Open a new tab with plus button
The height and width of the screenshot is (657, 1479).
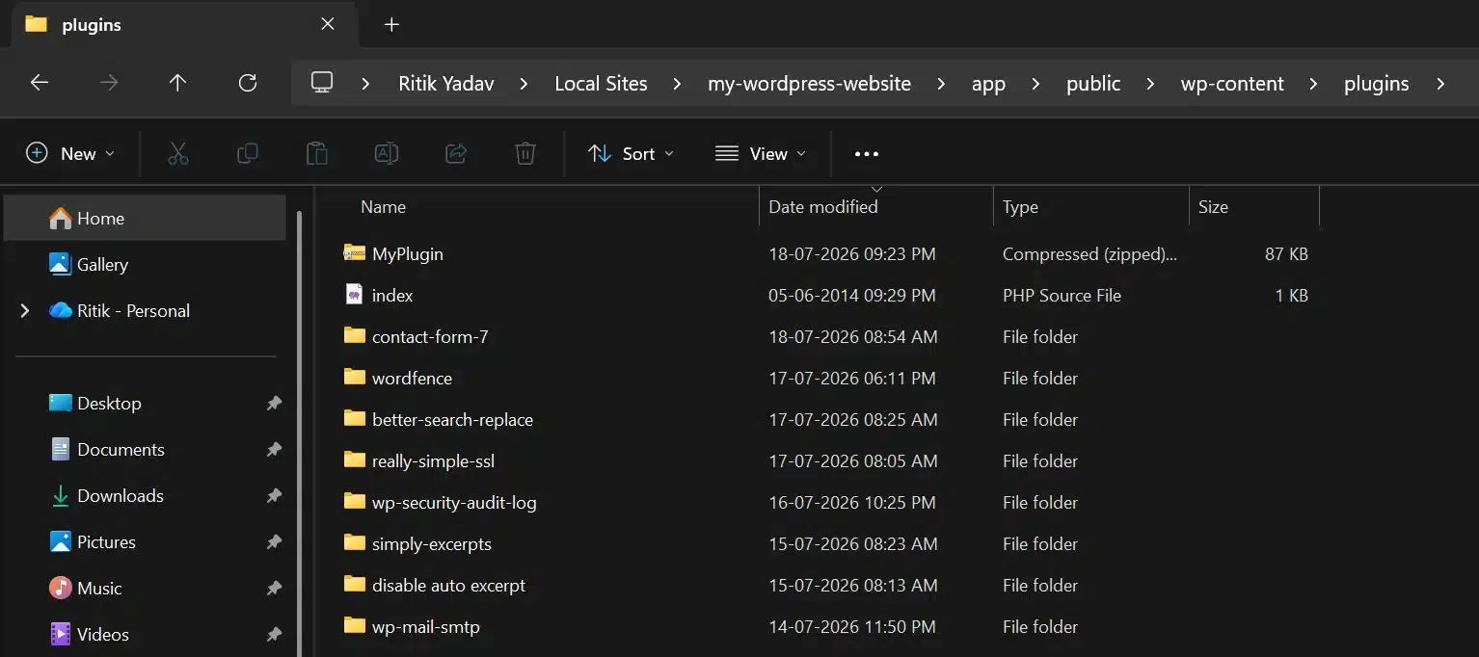[x=391, y=24]
